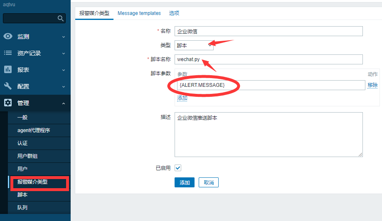The width and height of the screenshot is (382, 221).
Task: Switch to the 选项 tab
Action: 174,13
